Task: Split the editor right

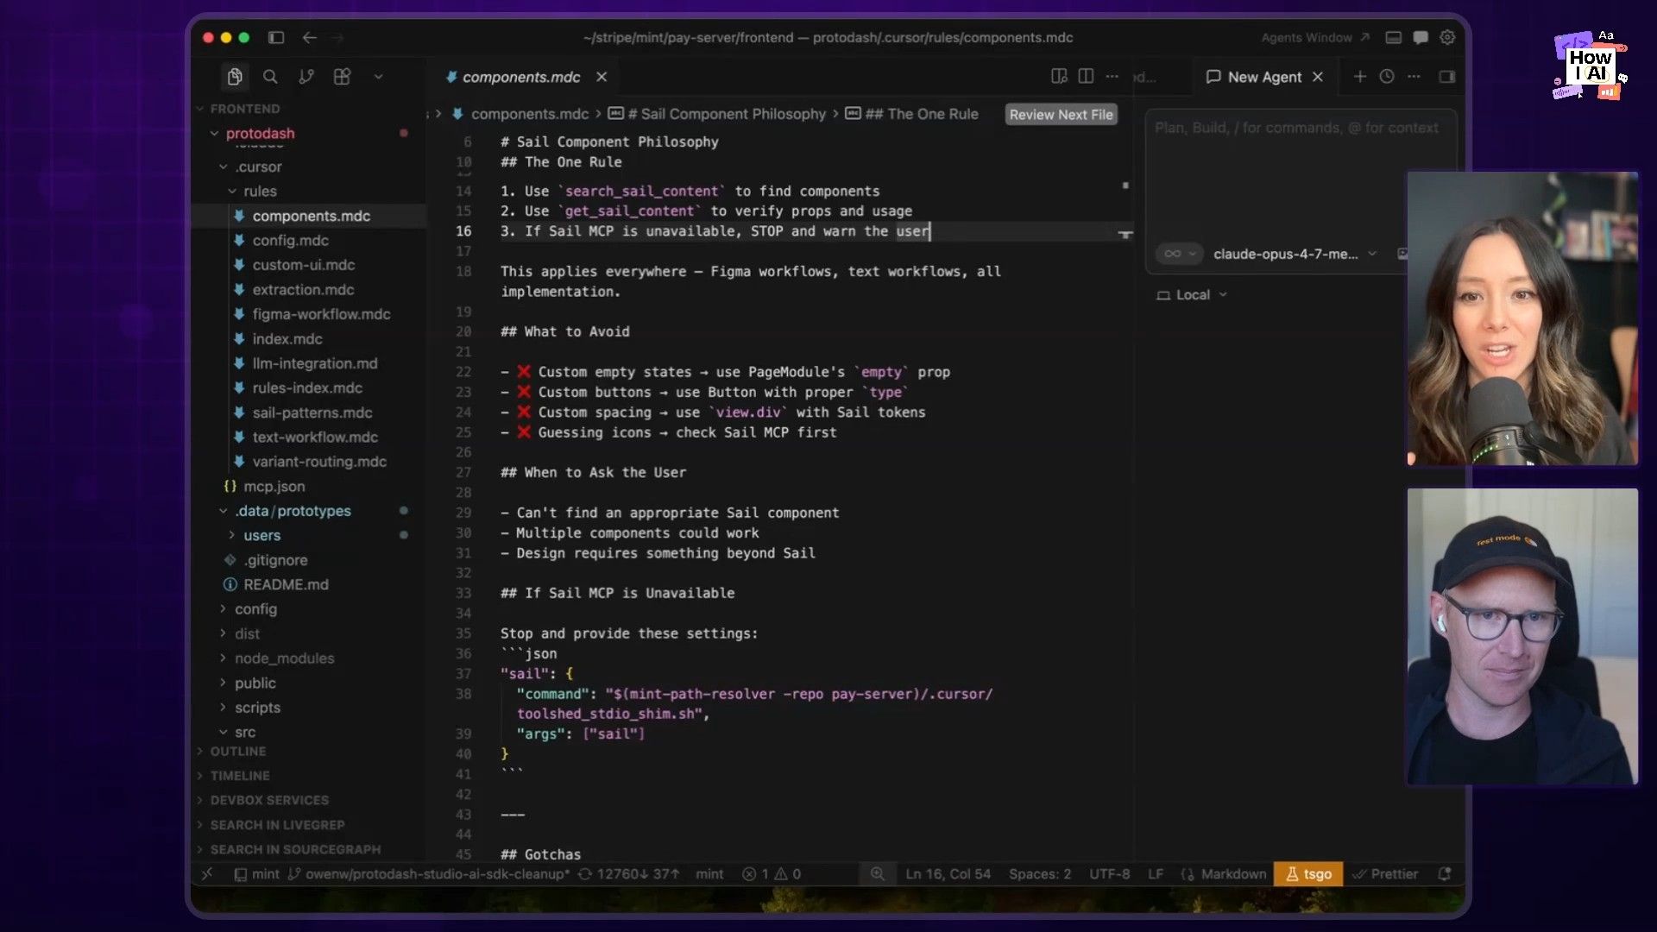Action: [x=1086, y=77]
